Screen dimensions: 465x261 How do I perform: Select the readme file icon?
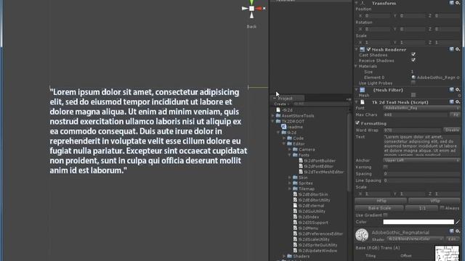pyautogui.click(x=284, y=127)
